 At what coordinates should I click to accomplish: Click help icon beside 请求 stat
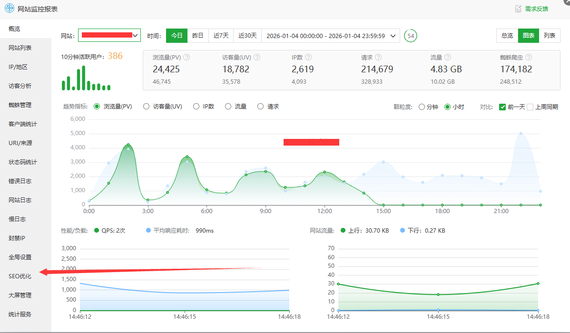379,57
